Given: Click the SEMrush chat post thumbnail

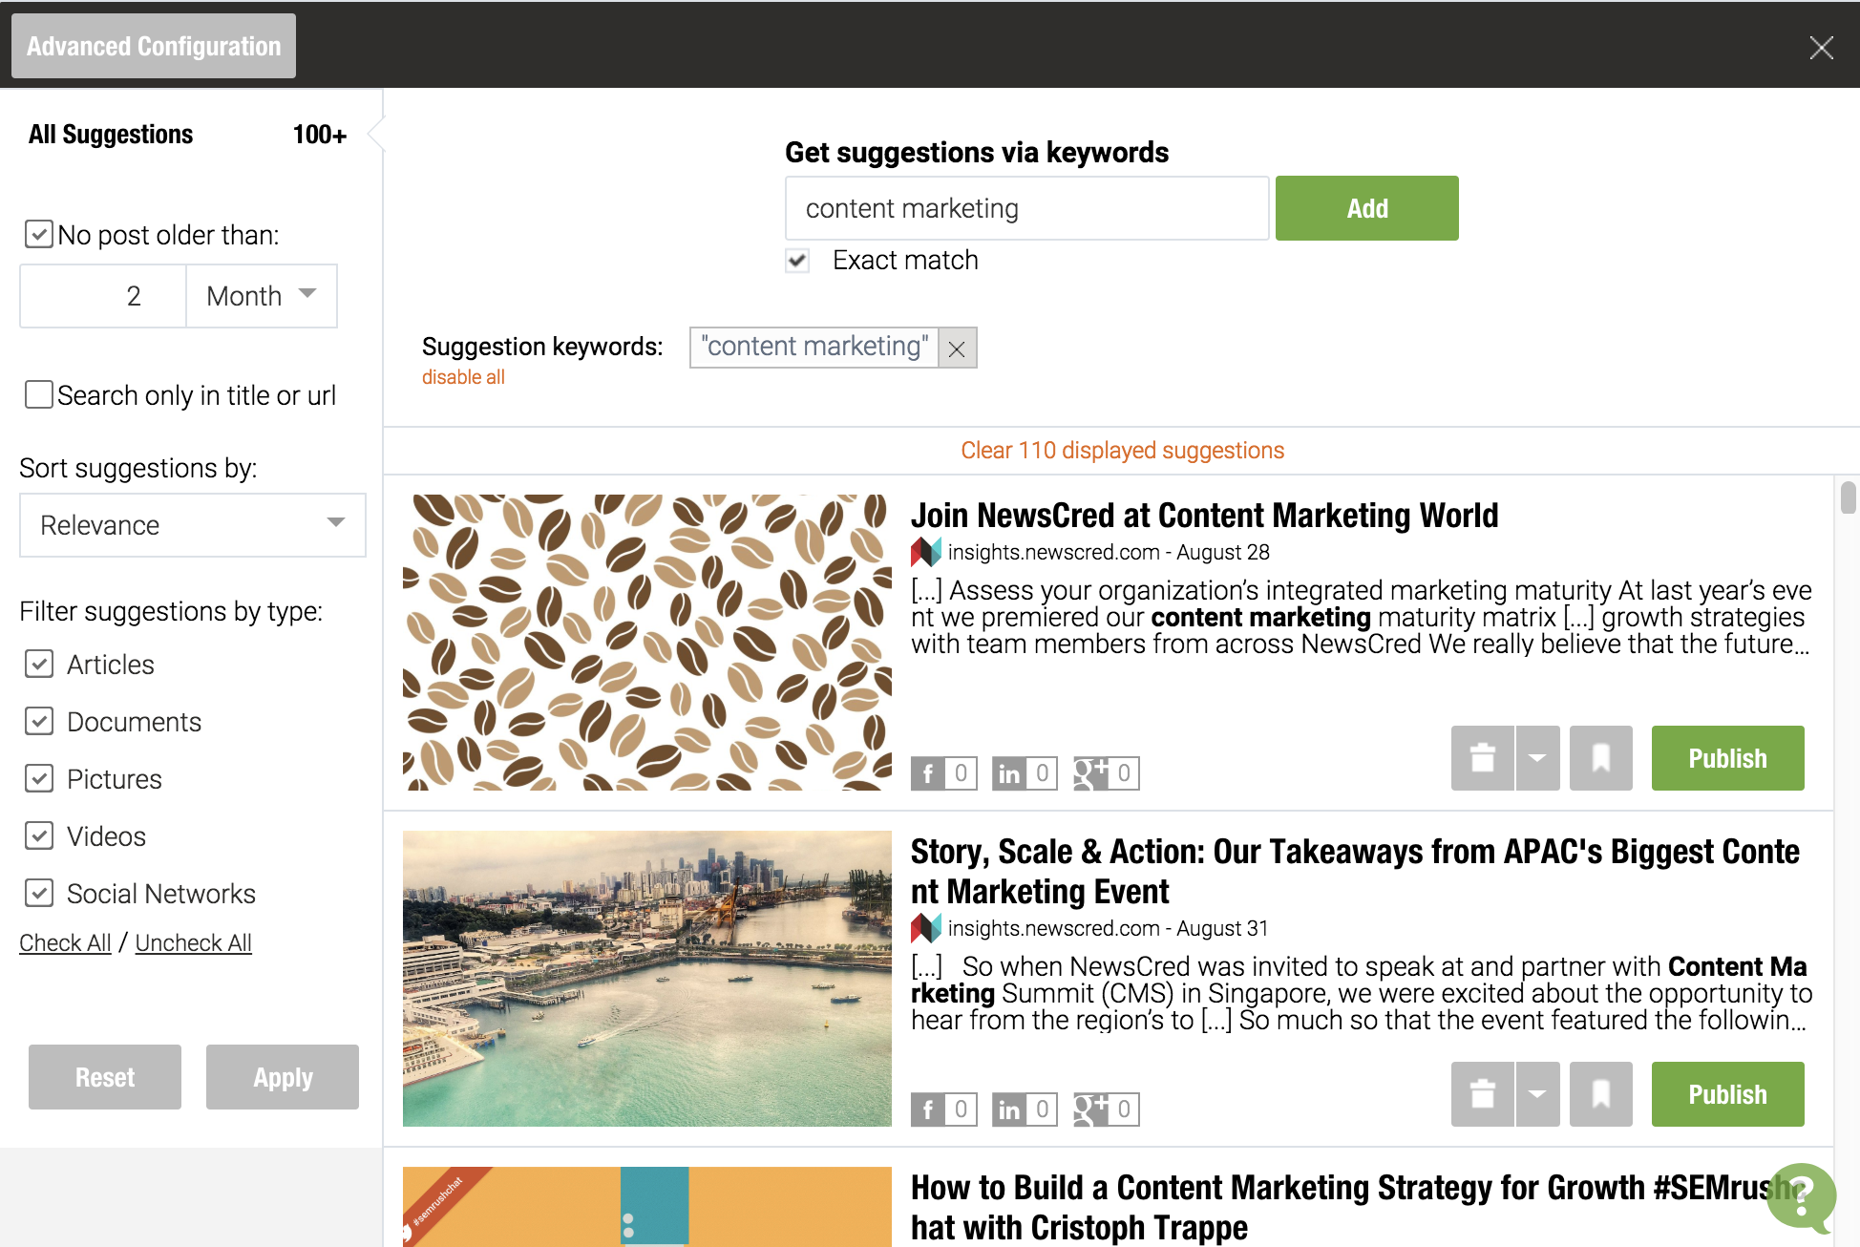Looking at the screenshot, I should [647, 1206].
